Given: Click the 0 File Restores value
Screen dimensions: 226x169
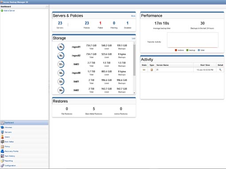Looking at the screenshot, I should 67,109.
